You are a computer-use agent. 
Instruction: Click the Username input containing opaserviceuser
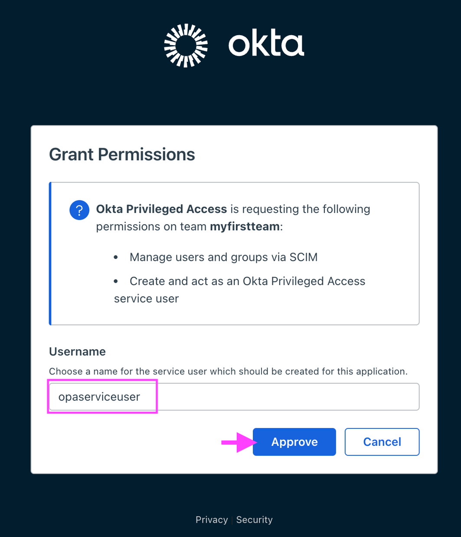(234, 396)
